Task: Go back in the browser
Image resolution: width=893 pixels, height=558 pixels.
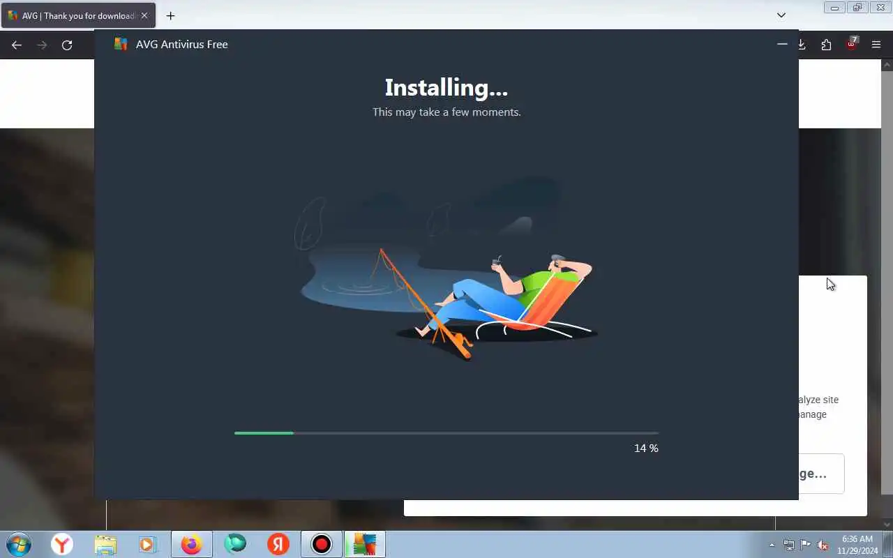Action: coord(17,45)
